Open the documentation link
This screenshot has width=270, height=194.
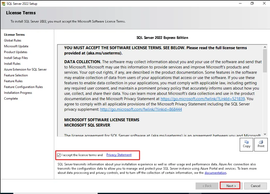pyautogui.click(x=215, y=173)
